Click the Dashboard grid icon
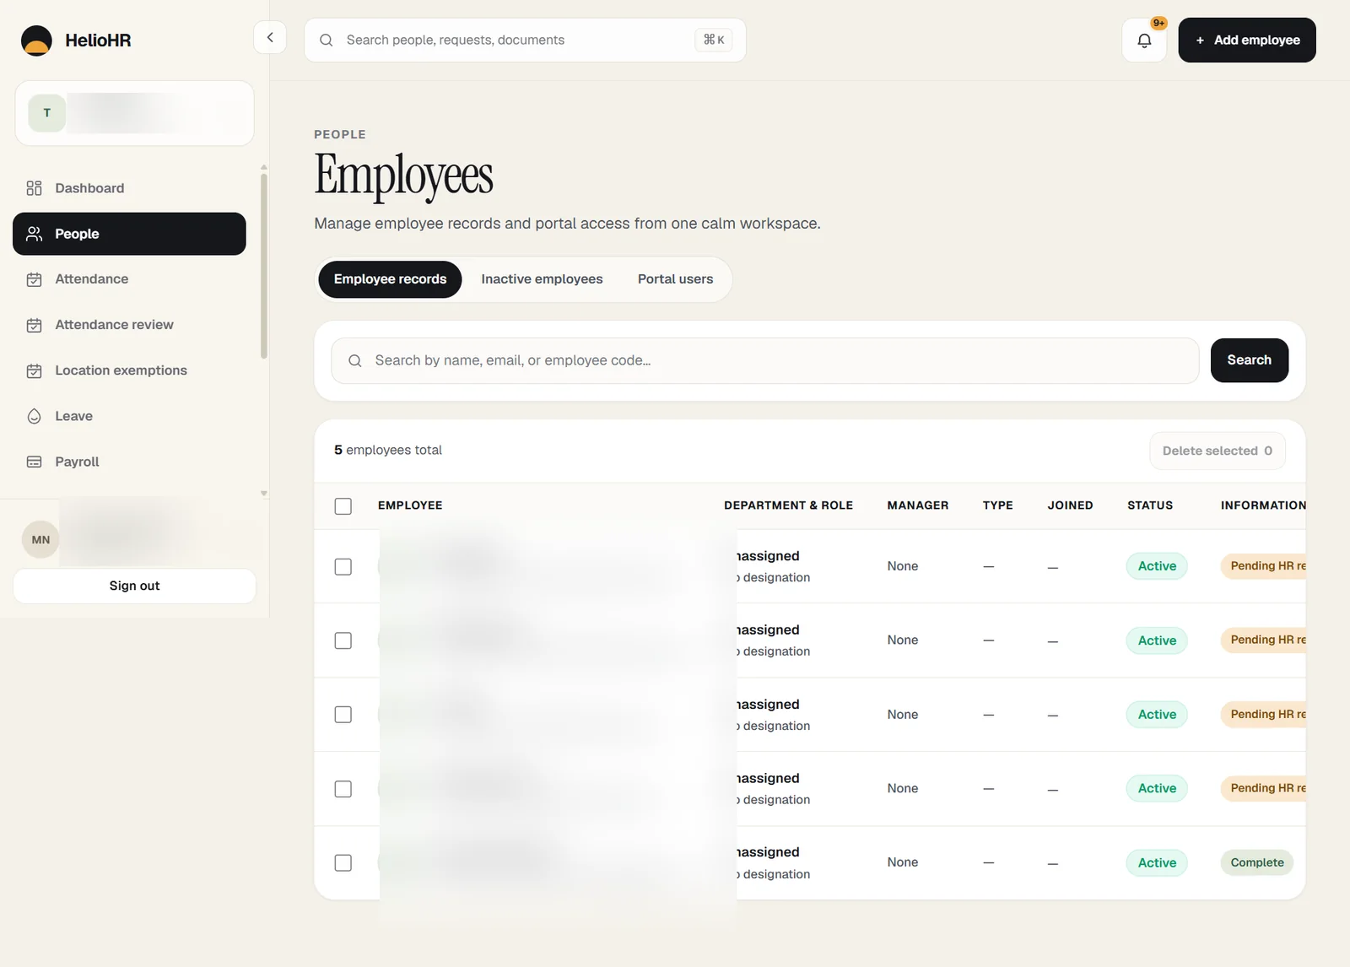 point(34,188)
